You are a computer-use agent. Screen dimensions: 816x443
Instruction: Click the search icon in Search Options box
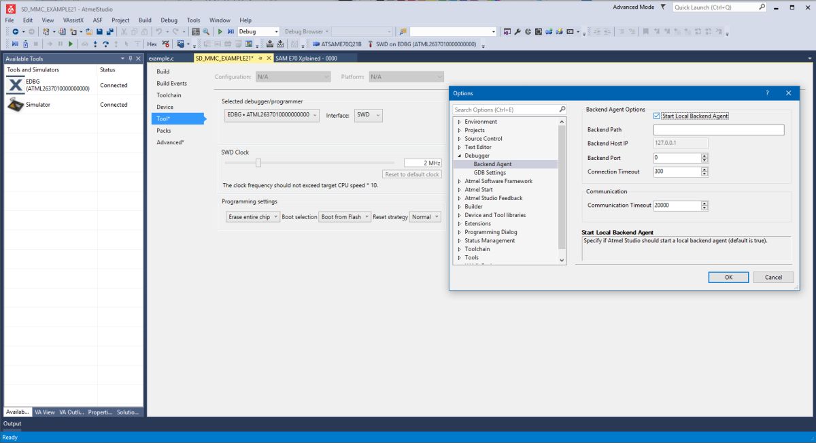coord(562,109)
